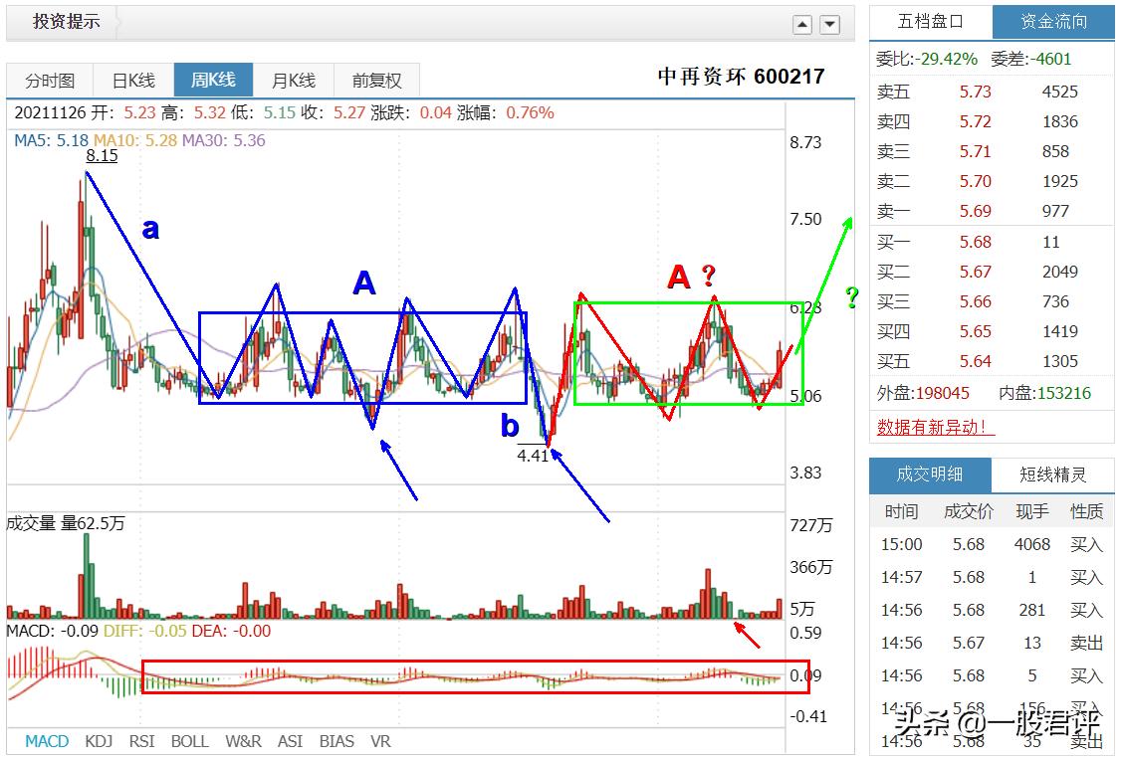Click the 4.41 low price marker
Screen dimensions: 1122x760
(x=533, y=456)
